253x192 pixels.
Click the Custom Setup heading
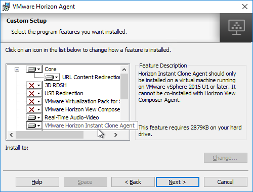[26, 21]
